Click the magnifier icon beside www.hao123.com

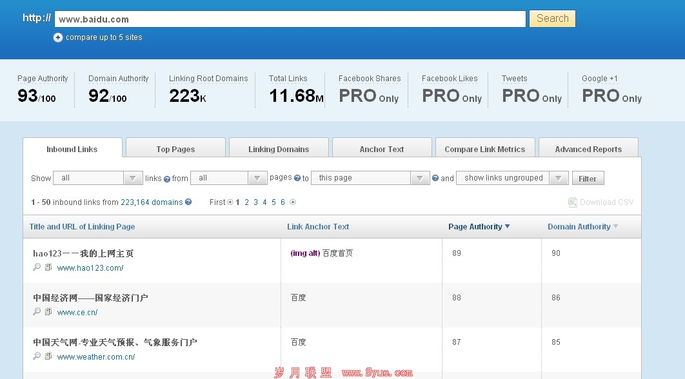coord(37,267)
